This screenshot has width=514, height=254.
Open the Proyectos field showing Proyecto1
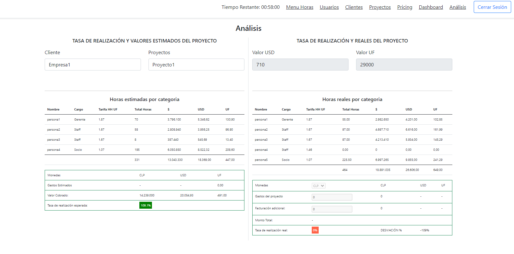[196, 65]
